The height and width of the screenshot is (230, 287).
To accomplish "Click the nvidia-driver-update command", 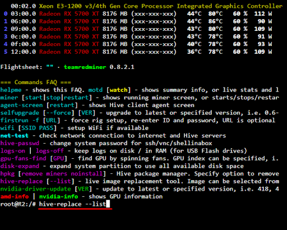I will coord(36,189).
